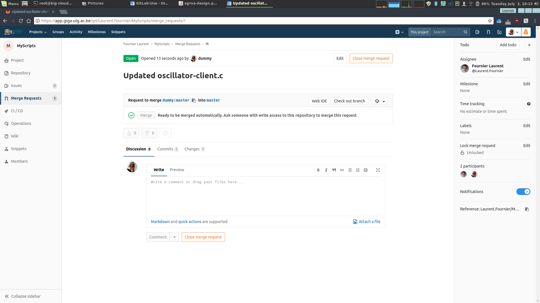Open todos icon in top navbar
The height and width of the screenshot is (303, 540).
[x=499, y=32]
